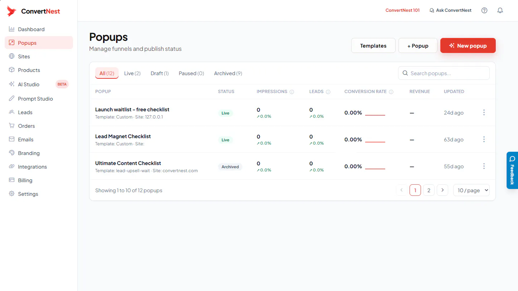Open the Emails section
This screenshot has height=291, width=518.
39,140
